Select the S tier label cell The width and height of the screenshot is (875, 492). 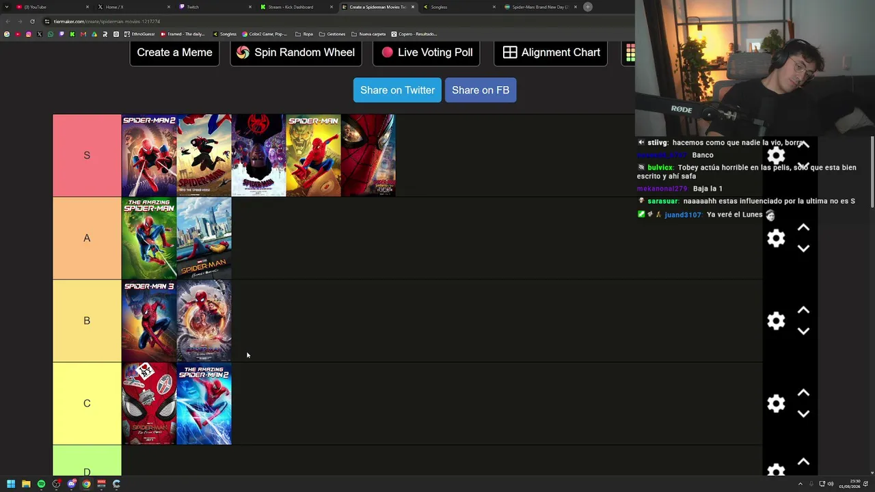pos(87,156)
